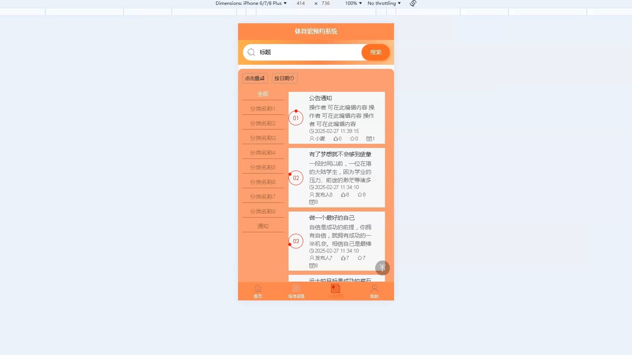Open the article 做一个最好的自己
The image size is (632, 355).
click(331, 218)
